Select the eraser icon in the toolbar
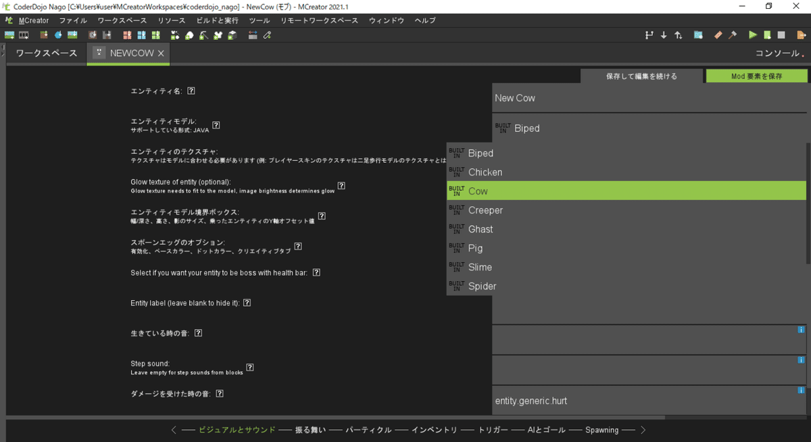Image resolution: width=811 pixels, height=442 pixels. 717,34
